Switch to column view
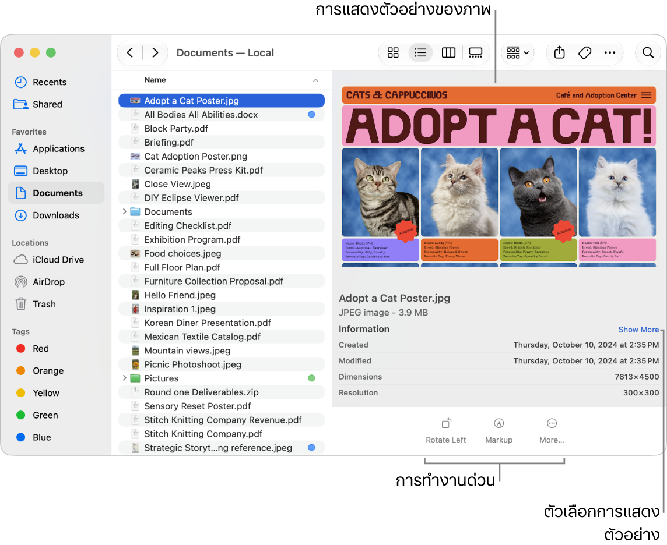 coord(448,52)
